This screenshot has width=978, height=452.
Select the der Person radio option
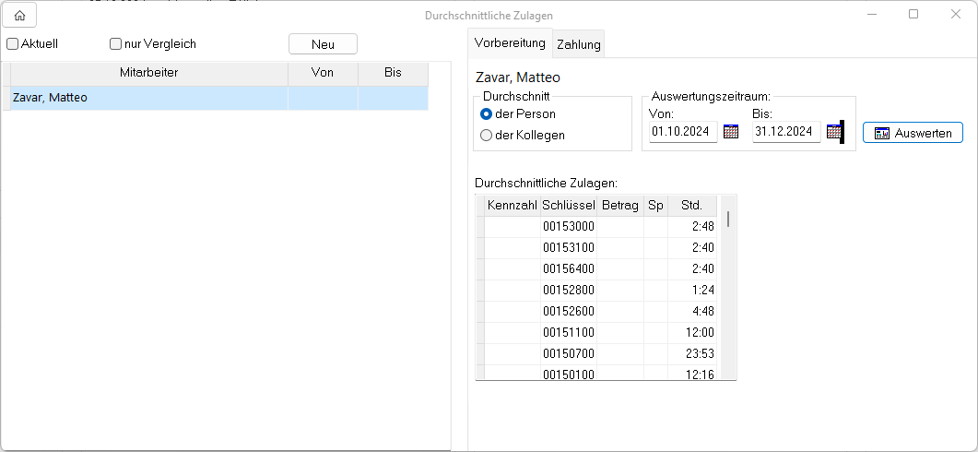(x=487, y=113)
